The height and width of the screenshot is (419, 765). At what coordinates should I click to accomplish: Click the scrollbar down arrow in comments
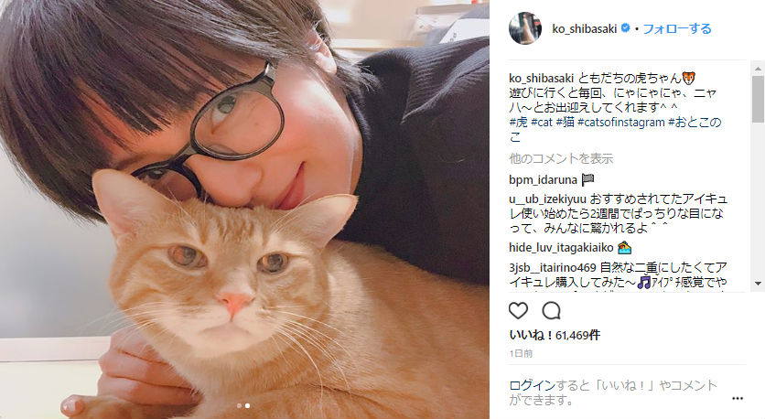757,284
